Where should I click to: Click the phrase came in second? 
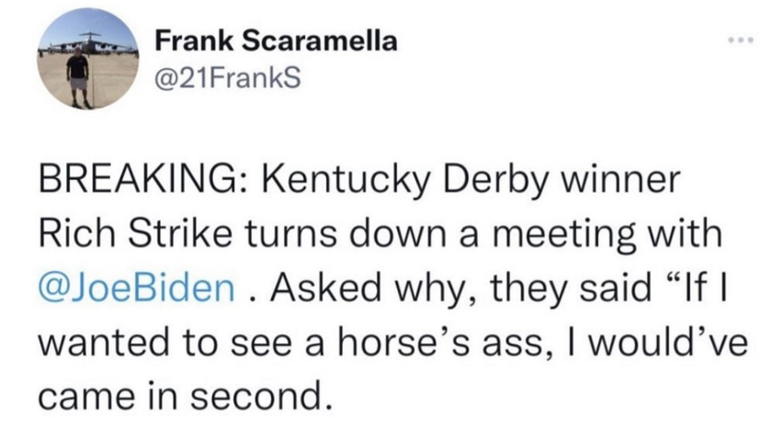[185, 397]
